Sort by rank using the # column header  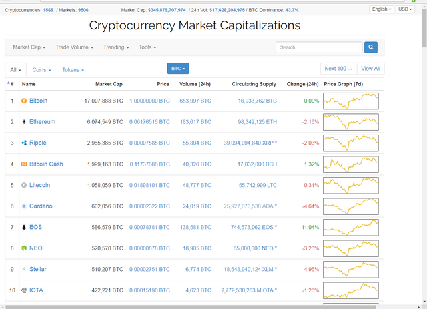click(x=11, y=84)
